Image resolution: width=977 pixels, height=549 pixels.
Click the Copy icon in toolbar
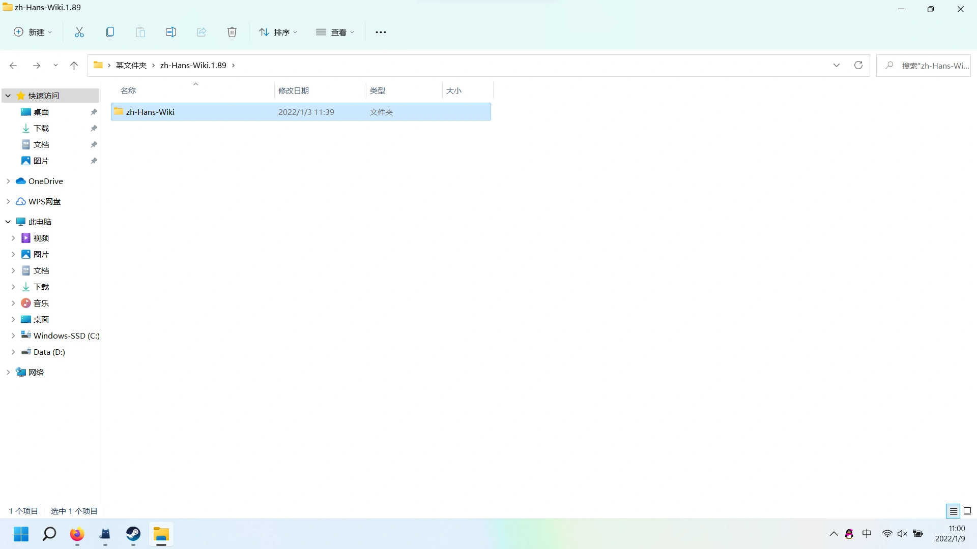pos(110,32)
